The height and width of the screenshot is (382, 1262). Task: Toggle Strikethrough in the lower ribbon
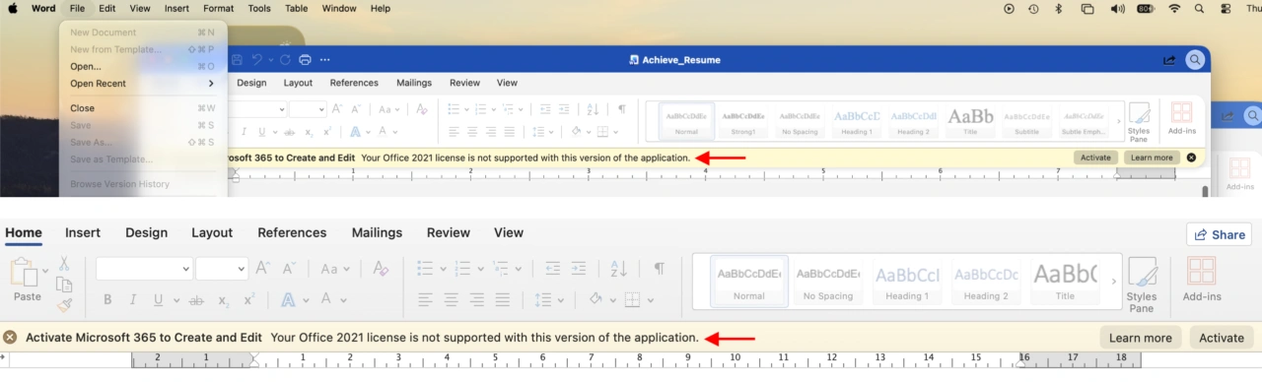[196, 299]
